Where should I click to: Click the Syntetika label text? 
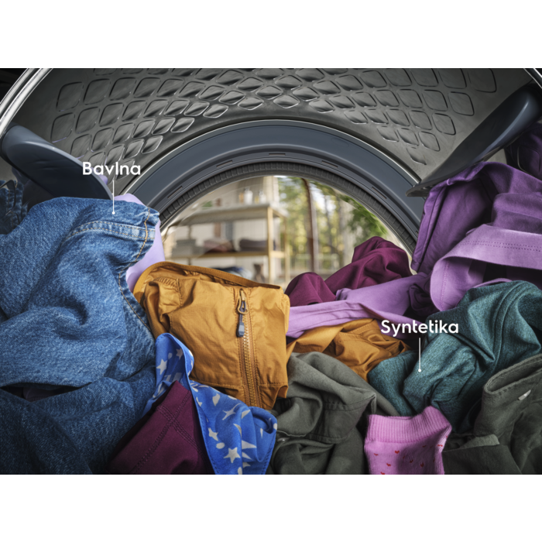tap(419, 328)
